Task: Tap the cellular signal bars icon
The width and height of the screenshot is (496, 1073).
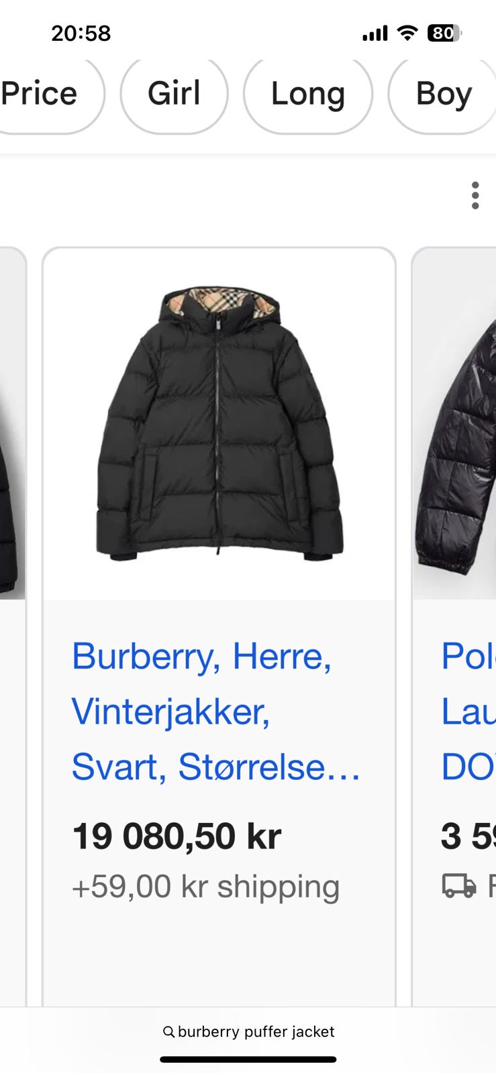Action: click(375, 34)
